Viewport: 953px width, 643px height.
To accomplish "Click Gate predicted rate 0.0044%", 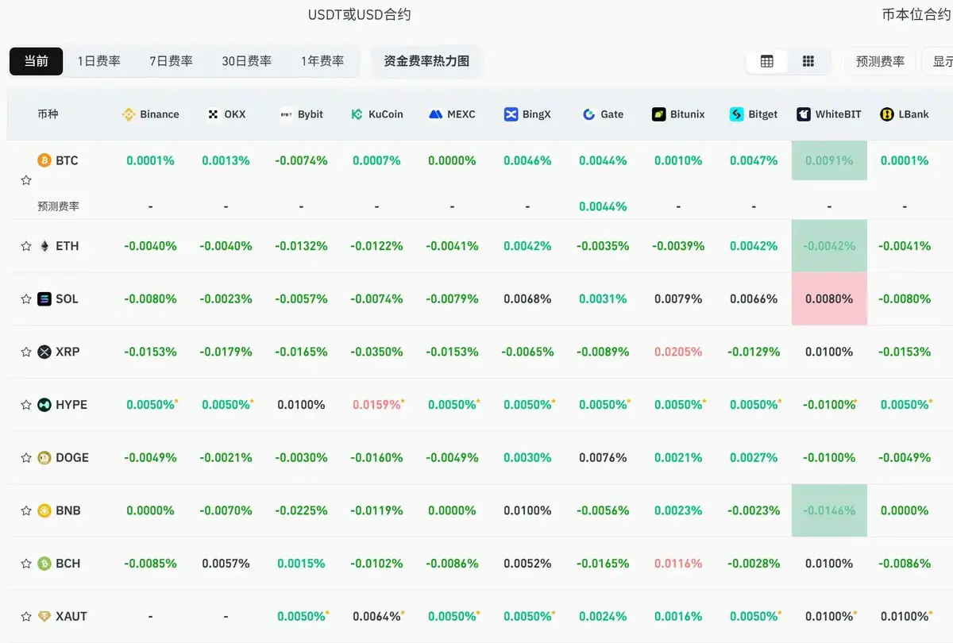I will (603, 206).
